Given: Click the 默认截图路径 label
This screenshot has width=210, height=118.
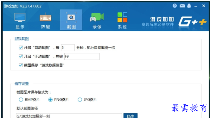Looking at the screenshot, I should tap(27, 108).
